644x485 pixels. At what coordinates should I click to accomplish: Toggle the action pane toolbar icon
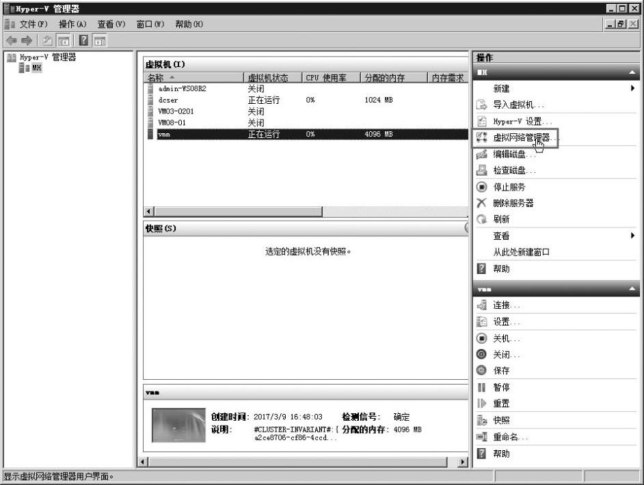coord(99,40)
